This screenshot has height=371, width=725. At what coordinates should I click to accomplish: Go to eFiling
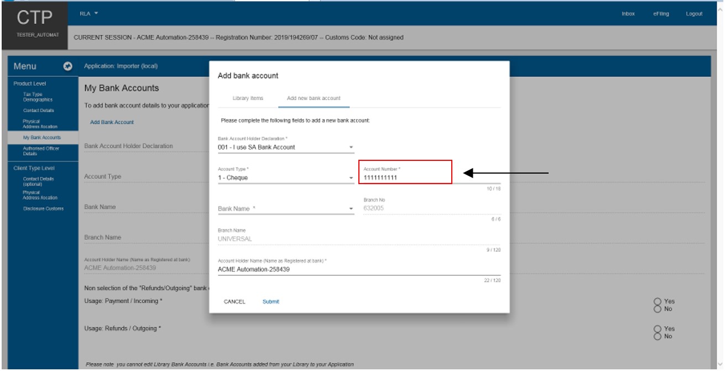[x=661, y=14]
